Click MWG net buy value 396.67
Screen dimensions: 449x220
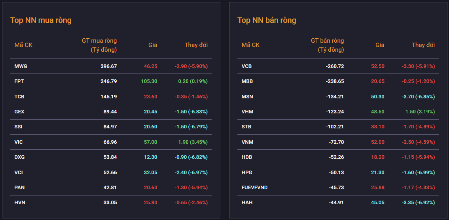[x=108, y=66]
